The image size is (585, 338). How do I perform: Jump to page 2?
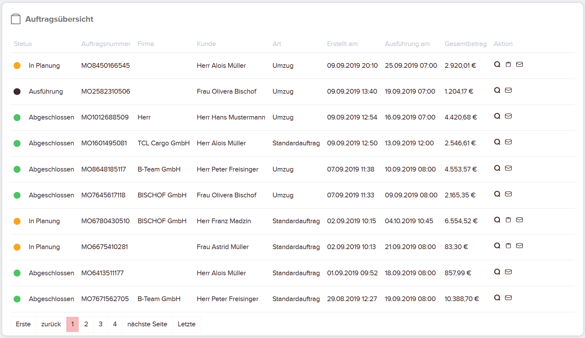tap(86, 324)
